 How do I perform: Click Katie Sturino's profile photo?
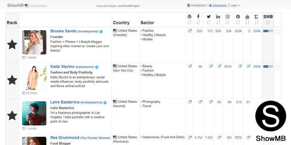(34, 78)
